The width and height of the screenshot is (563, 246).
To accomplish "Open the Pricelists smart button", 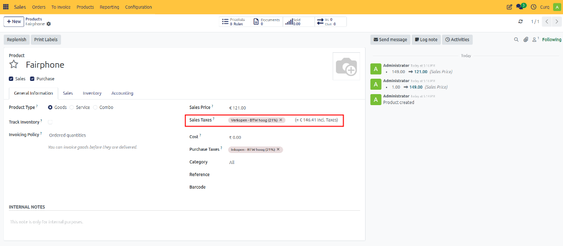I will pos(235,21).
